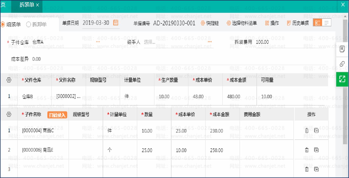Screen dimensions: 349x178
Task: Copy the 商品E row
Action: [316, 150]
